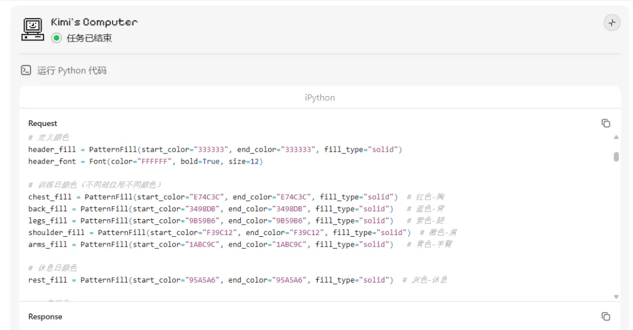Click the header_fill PatternFill code line
The height and width of the screenshot is (330, 633).
coord(215,149)
